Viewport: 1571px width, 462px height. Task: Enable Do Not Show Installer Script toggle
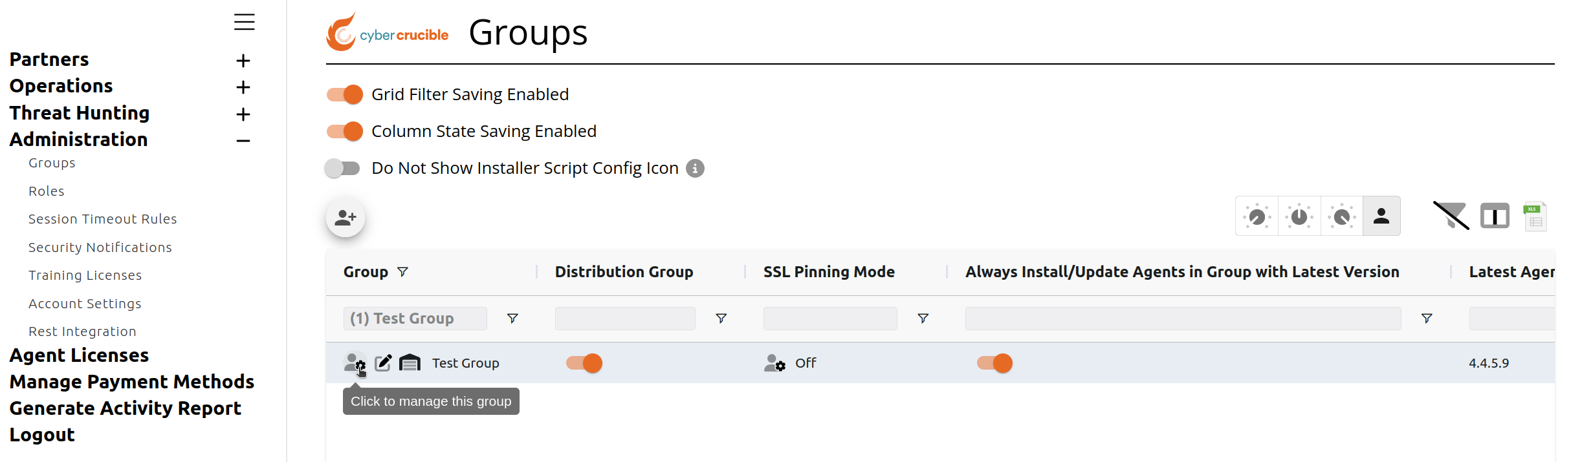tap(342, 169)
